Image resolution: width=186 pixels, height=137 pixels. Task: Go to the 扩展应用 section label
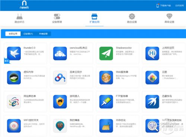click(94, 22)
